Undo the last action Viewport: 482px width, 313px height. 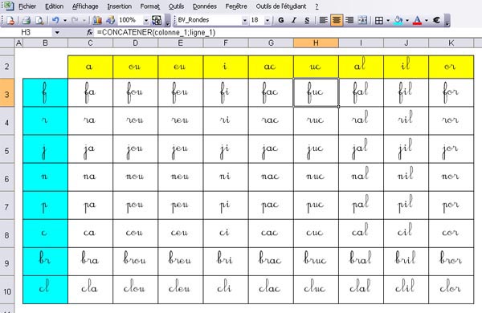(x=55, y=21)
